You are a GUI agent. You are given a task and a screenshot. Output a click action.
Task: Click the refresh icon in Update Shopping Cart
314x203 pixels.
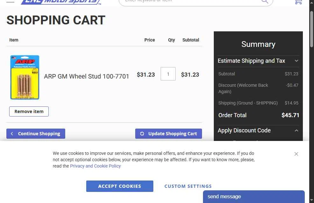[x=142, y=134]
